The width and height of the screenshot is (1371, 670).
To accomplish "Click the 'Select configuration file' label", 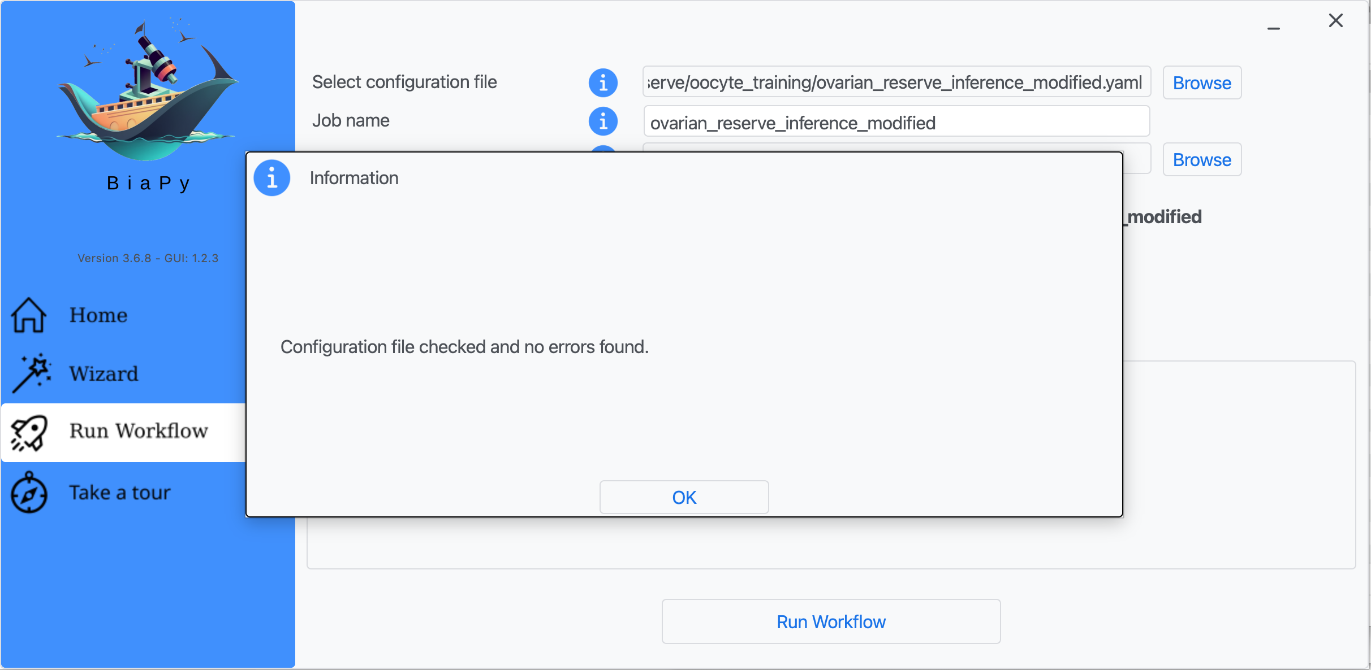I will tap(404, 82).
